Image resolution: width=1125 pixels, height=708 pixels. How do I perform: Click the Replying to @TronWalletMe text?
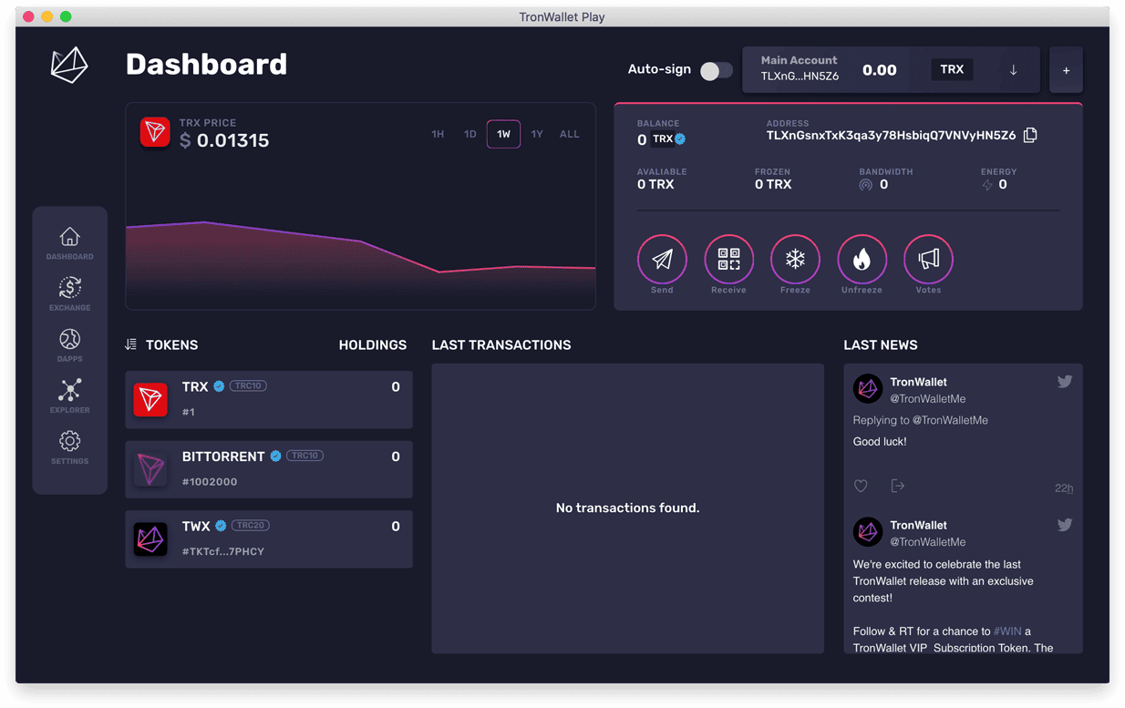(x=921, y=420)
